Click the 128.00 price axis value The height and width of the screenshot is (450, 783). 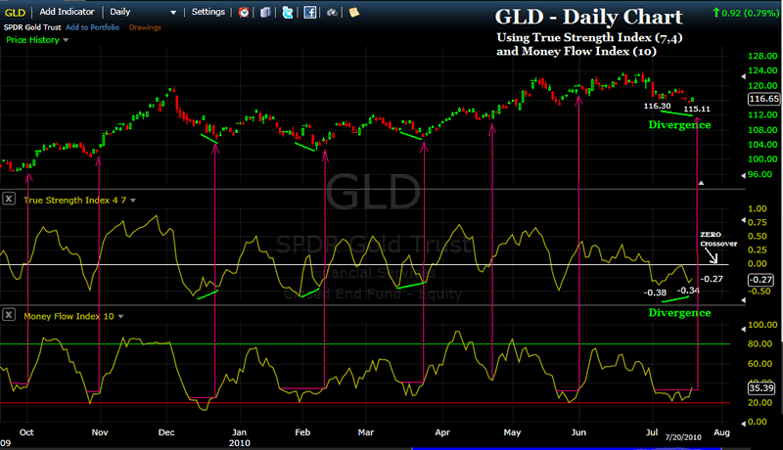pos(762,56)
